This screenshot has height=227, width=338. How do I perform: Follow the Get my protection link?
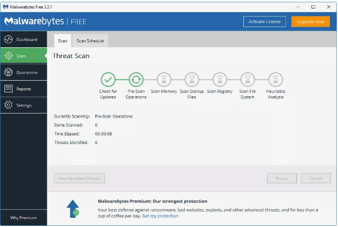coord(160,216)
